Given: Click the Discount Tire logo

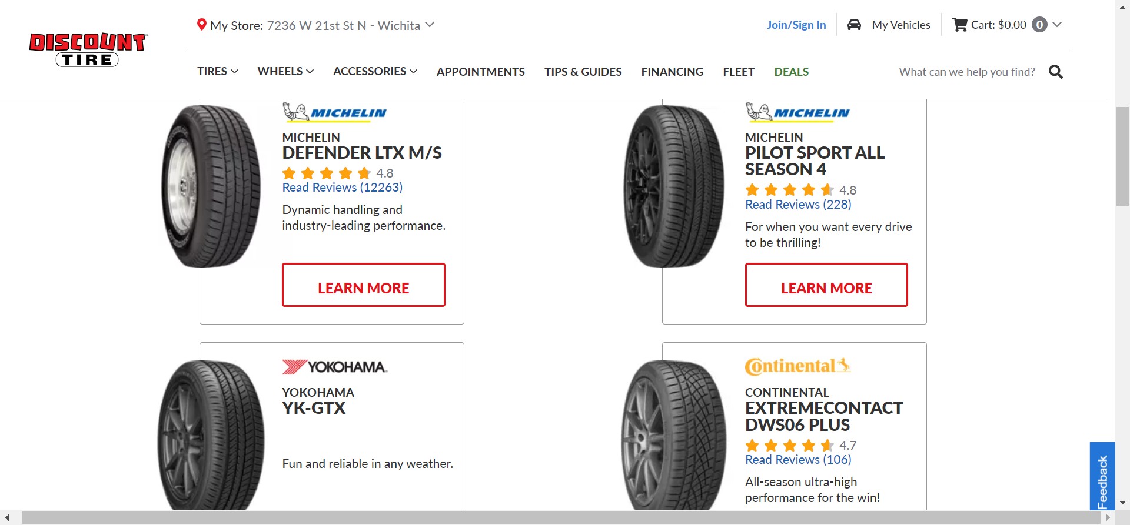Looking at the screenshot, I should [88, 49].
